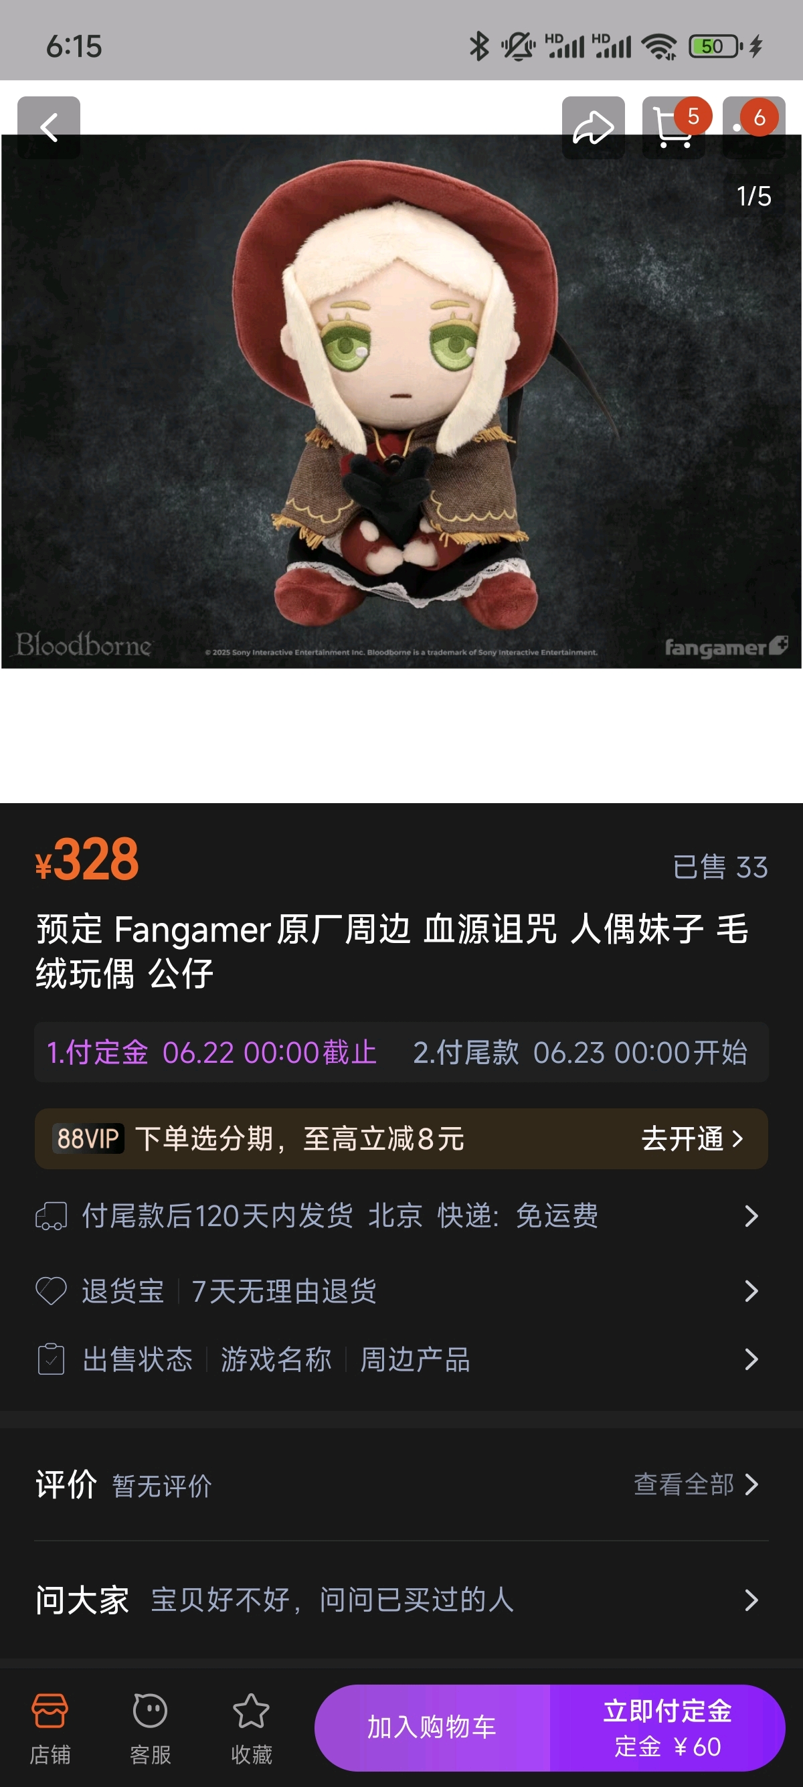Tap 去开通 for 88VIP
This screenshot has width=803, height=1787.
coord(691,1138)
